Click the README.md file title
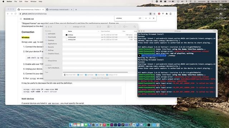 click(x=29, y=19)
